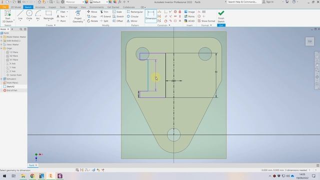Open File Explorer from the taskbar
Image resolution: width=320 pixels, height=180 pixels.
23,176
